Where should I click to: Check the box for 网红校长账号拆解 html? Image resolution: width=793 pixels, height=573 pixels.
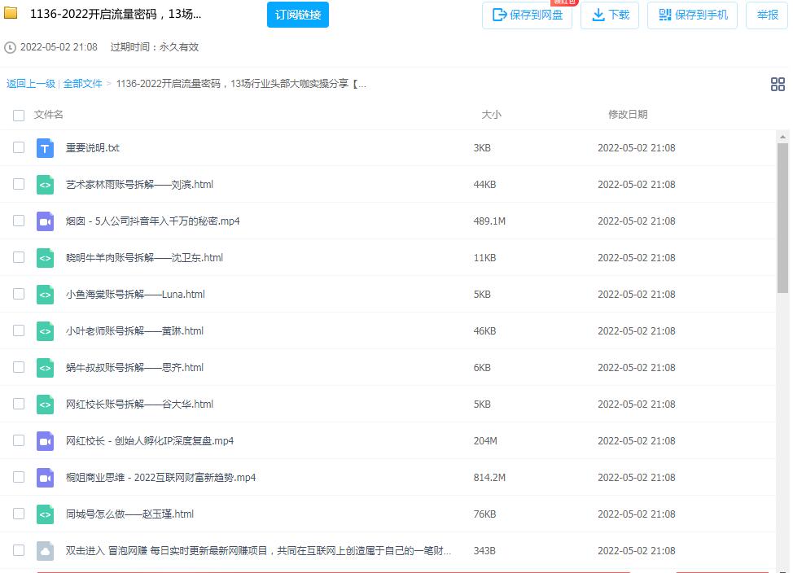point(19,404)
